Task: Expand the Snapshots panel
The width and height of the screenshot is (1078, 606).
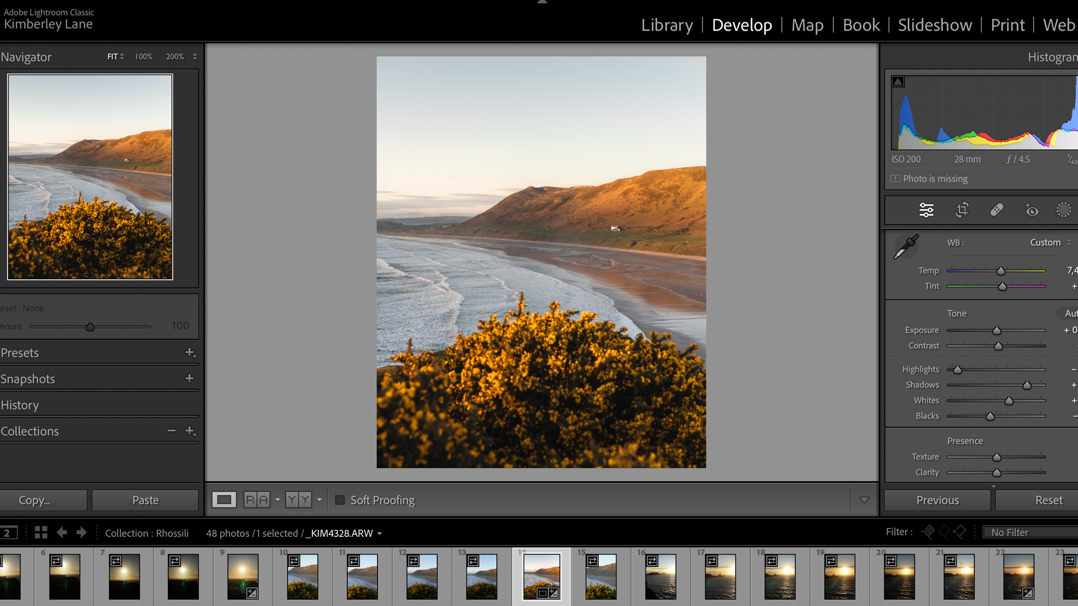Action: (x=27, y=377)
